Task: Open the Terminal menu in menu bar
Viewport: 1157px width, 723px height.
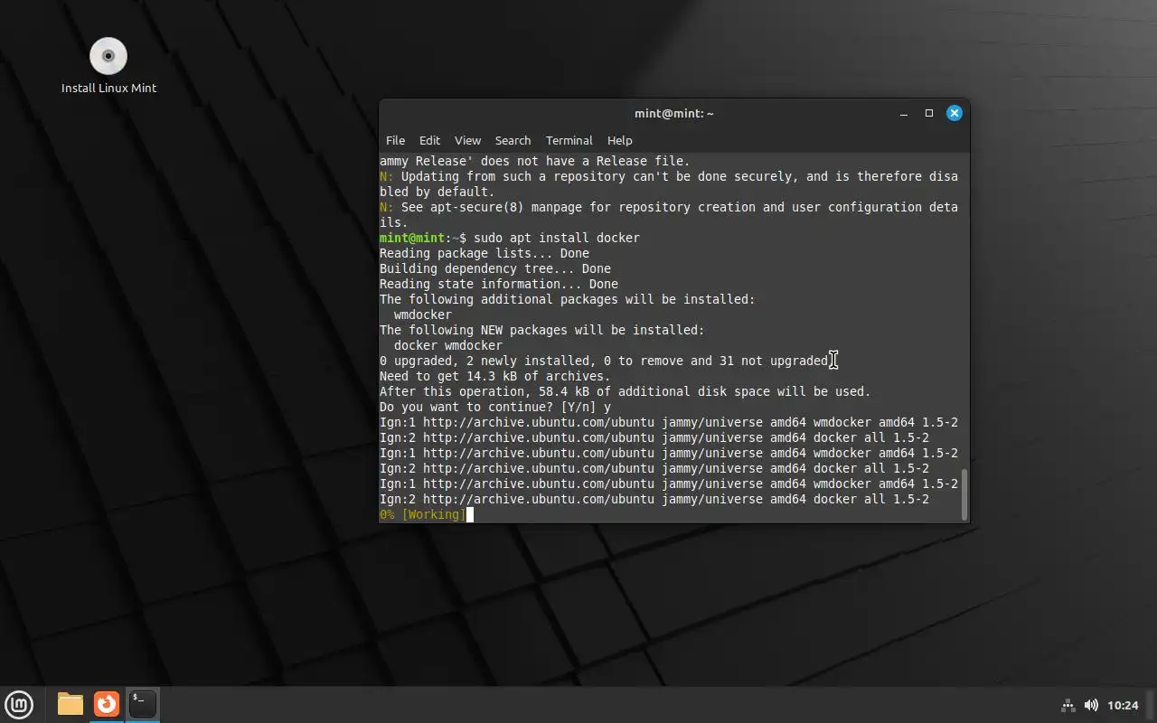Action: (x=569, y=140)
